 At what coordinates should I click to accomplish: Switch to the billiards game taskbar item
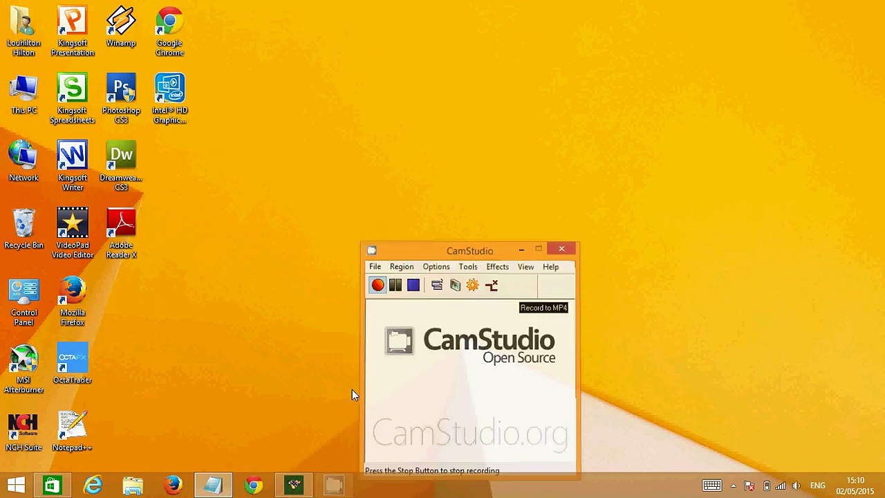(x=294, y=485)
